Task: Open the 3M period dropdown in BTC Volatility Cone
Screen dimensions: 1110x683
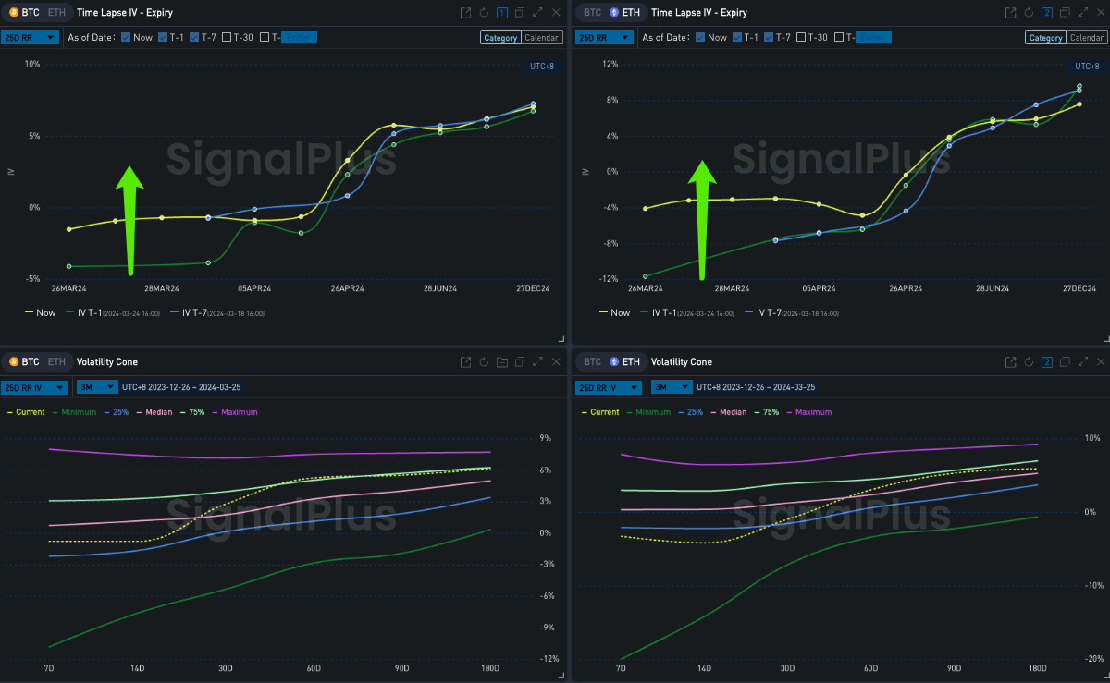Action: coord(96,387)
